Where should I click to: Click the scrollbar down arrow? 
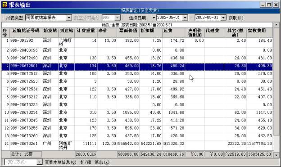(x=276, y=155)
